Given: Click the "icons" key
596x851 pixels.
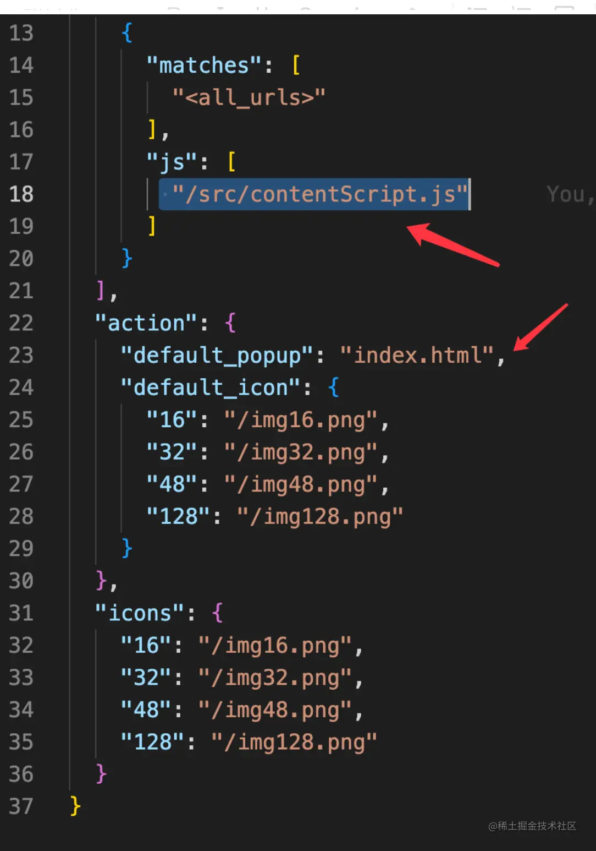Looking at the screenshot, I should (139, 613).
